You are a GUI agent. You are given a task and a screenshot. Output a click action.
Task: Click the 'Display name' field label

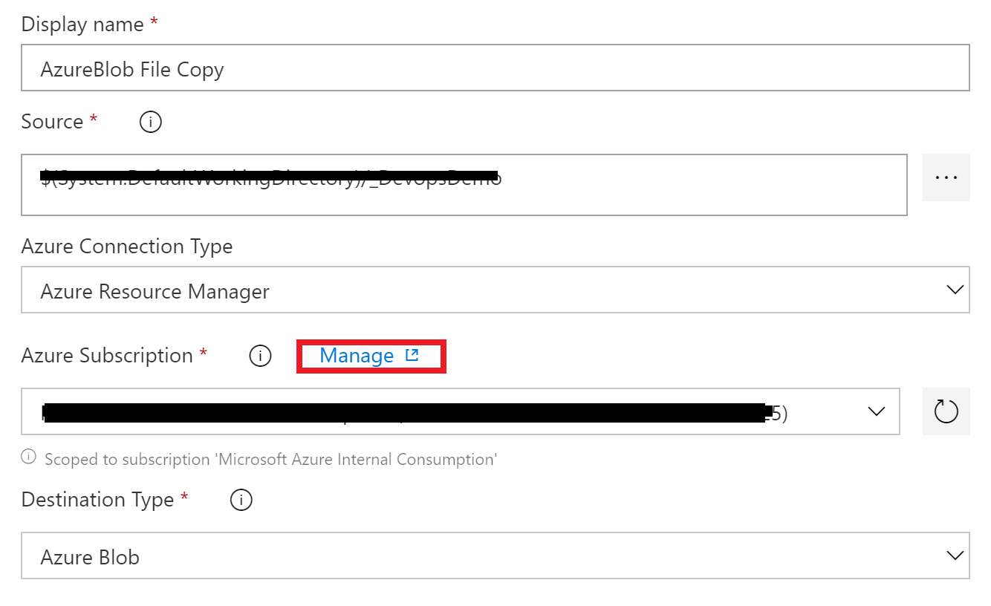tap(82, 25)
